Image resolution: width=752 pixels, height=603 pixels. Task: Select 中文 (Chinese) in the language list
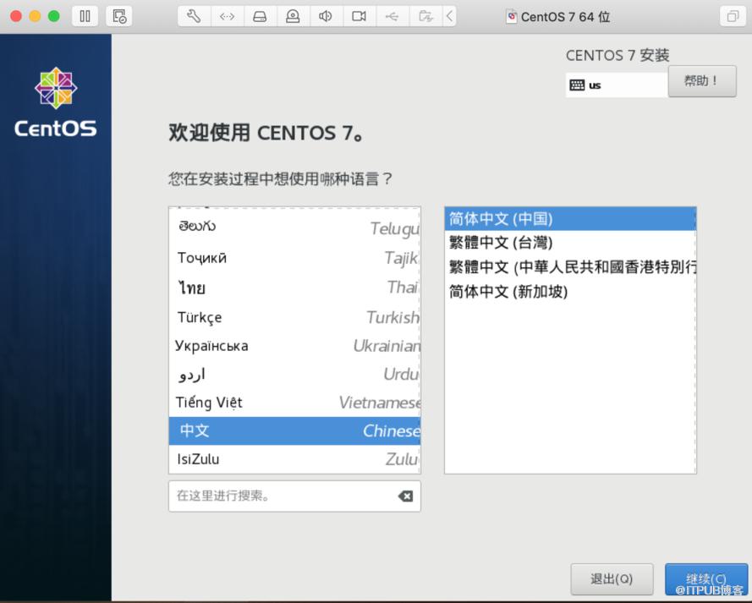[294, 430]
